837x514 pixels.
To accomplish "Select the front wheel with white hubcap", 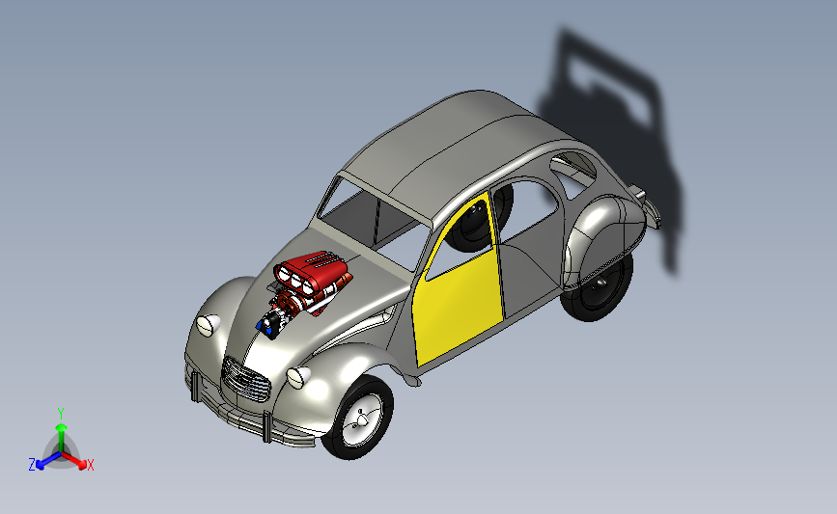I will coord(359,417).
